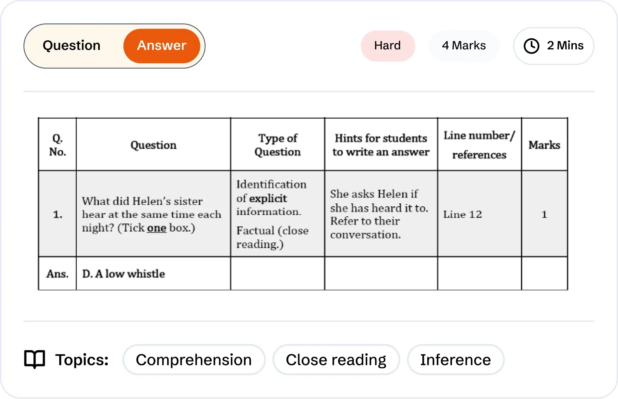Switch to the Question view
618x399 pixels.
click(x=72, y=46)
